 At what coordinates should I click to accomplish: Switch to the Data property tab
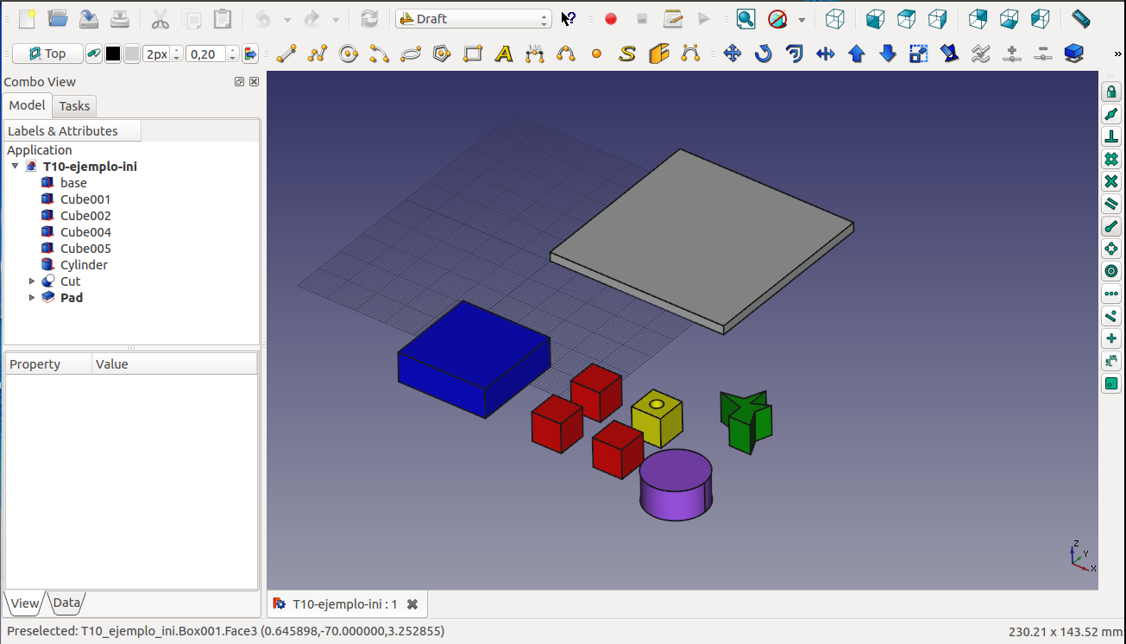pos(66,603)
